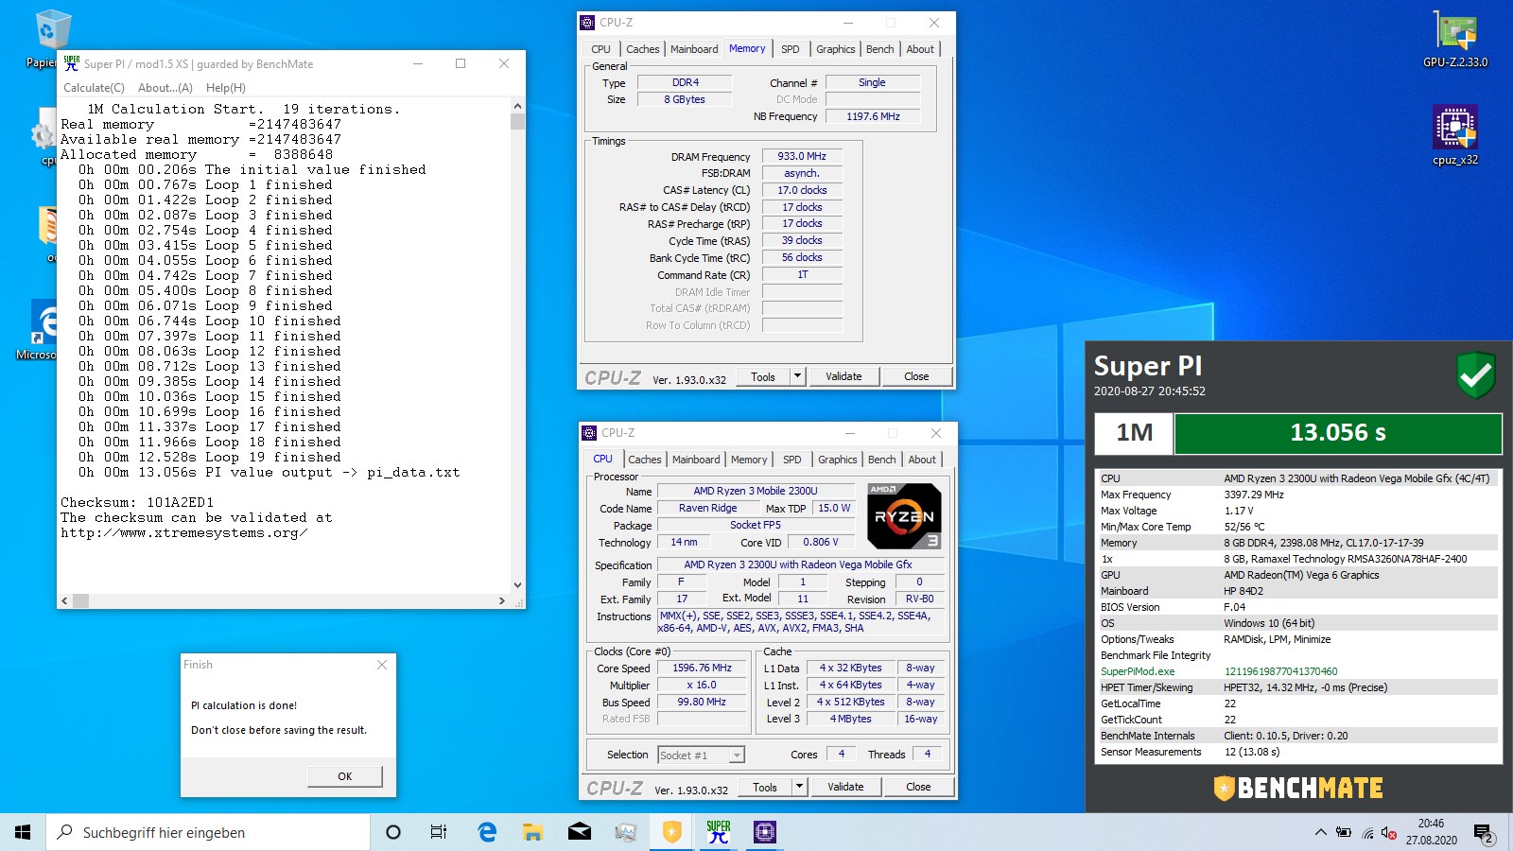Open Windows Start menu
Screen dimensions: 1513x851
(x=23, y=832)
